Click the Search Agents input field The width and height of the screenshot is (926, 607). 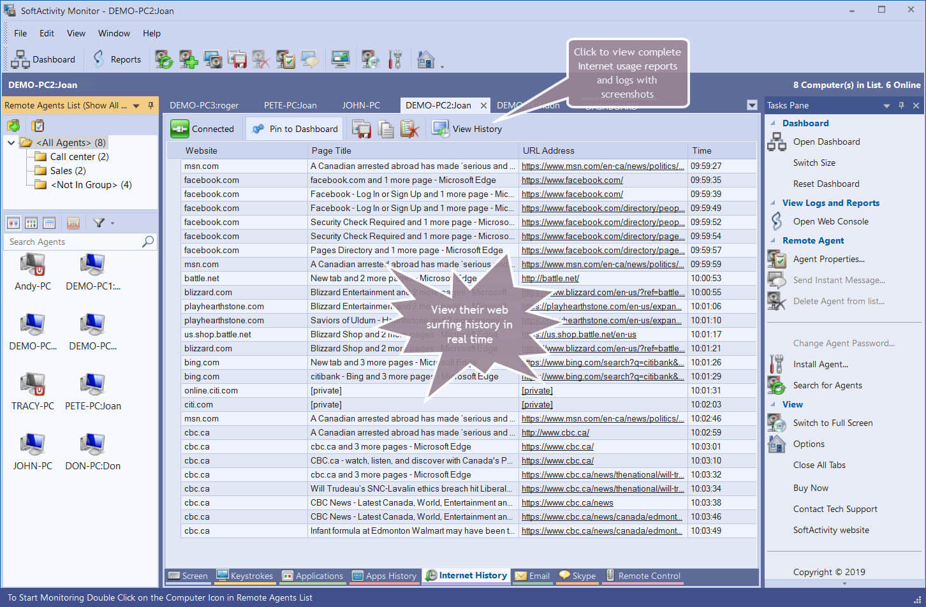pos(73,242)
